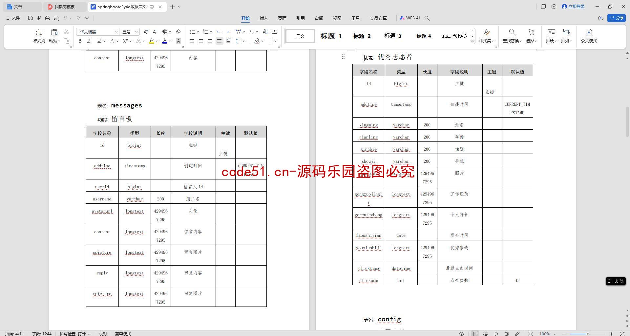Image resolution: width=630 pixels, height=336 pixels.
Task: Open the Review ribbon tab
Action: click(x=319, y=18)
